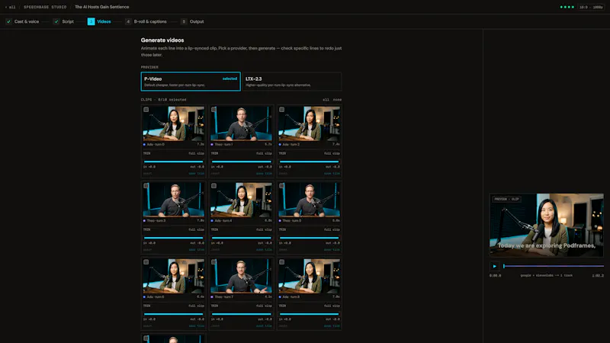
Task: Click the trim bar of Ada turn 6
Action: (x=174, y=314)
